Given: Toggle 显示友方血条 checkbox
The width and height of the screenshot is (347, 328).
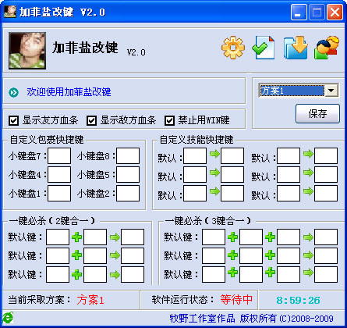Looking at the screenshot, I should (13, 120).
